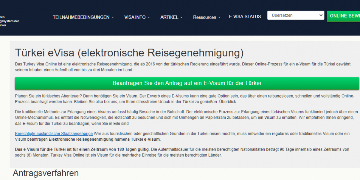Image resolution: width=360 pixels, height=180 pixels.
Task: Click the Antragsverfahren section heading
Action: coord(46,173)
